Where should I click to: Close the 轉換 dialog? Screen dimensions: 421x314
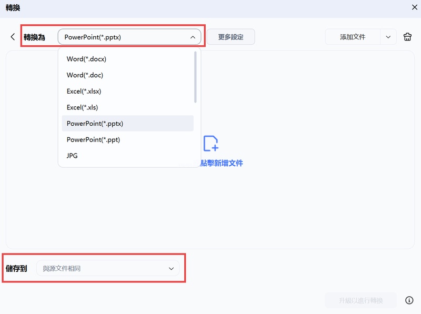tap(415, 7)
